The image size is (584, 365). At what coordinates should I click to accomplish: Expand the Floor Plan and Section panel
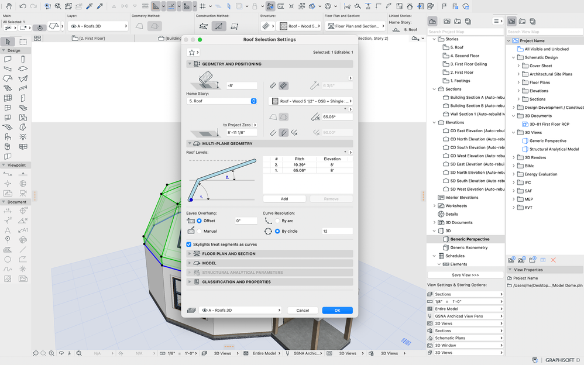pos(229,254)
